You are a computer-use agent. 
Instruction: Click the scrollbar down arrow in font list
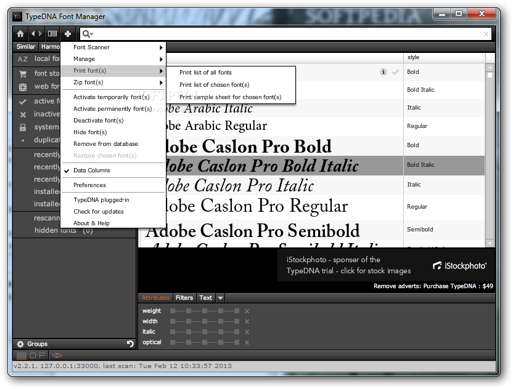point(490,243)
